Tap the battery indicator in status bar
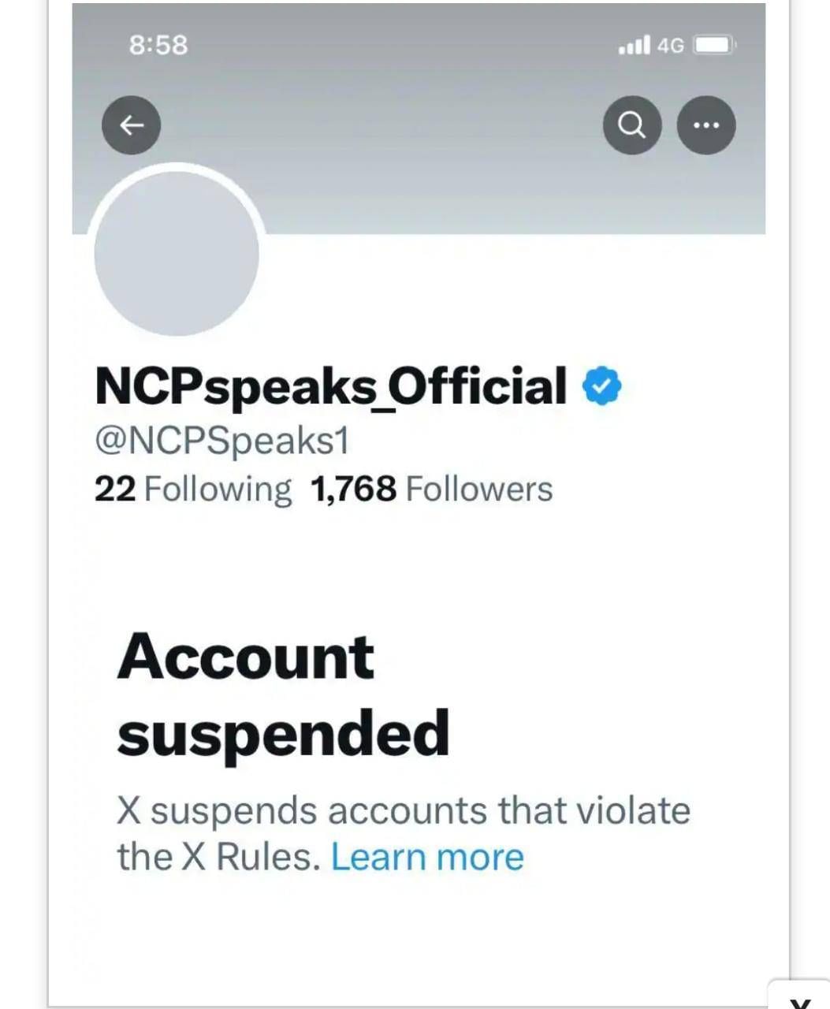 (712, 45)
